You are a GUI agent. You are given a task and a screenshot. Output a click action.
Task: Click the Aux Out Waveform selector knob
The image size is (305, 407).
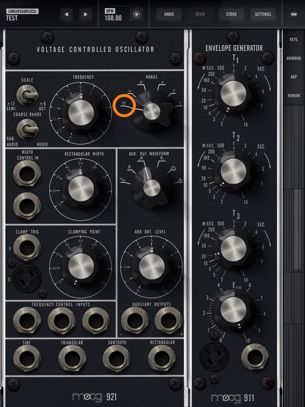click(152, 188)
